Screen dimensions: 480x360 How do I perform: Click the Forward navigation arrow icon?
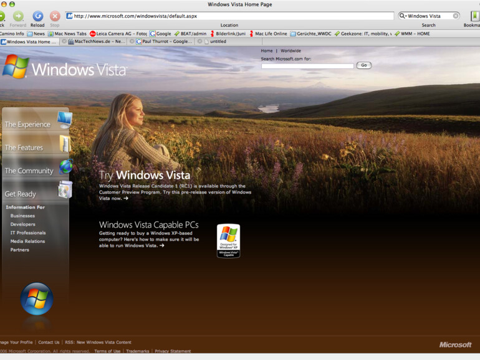[x=18, y=16]
